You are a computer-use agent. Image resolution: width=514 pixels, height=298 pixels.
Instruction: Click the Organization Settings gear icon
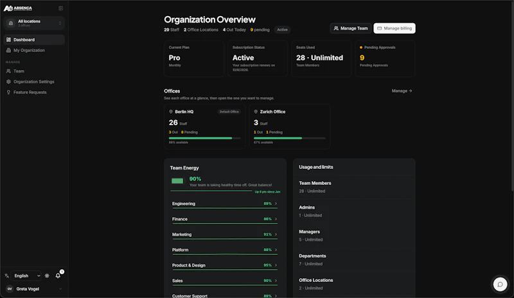[8, 82]
